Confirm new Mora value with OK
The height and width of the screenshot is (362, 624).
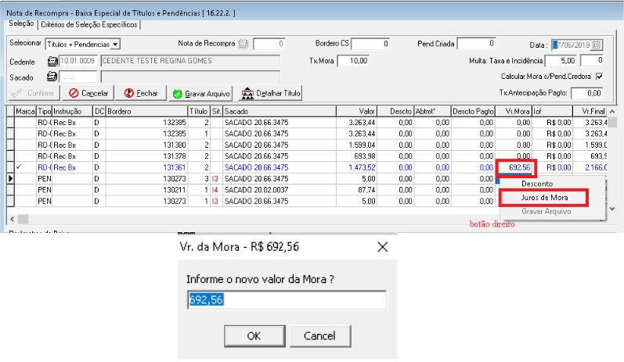pyautogui.click(x=254, y=335)
